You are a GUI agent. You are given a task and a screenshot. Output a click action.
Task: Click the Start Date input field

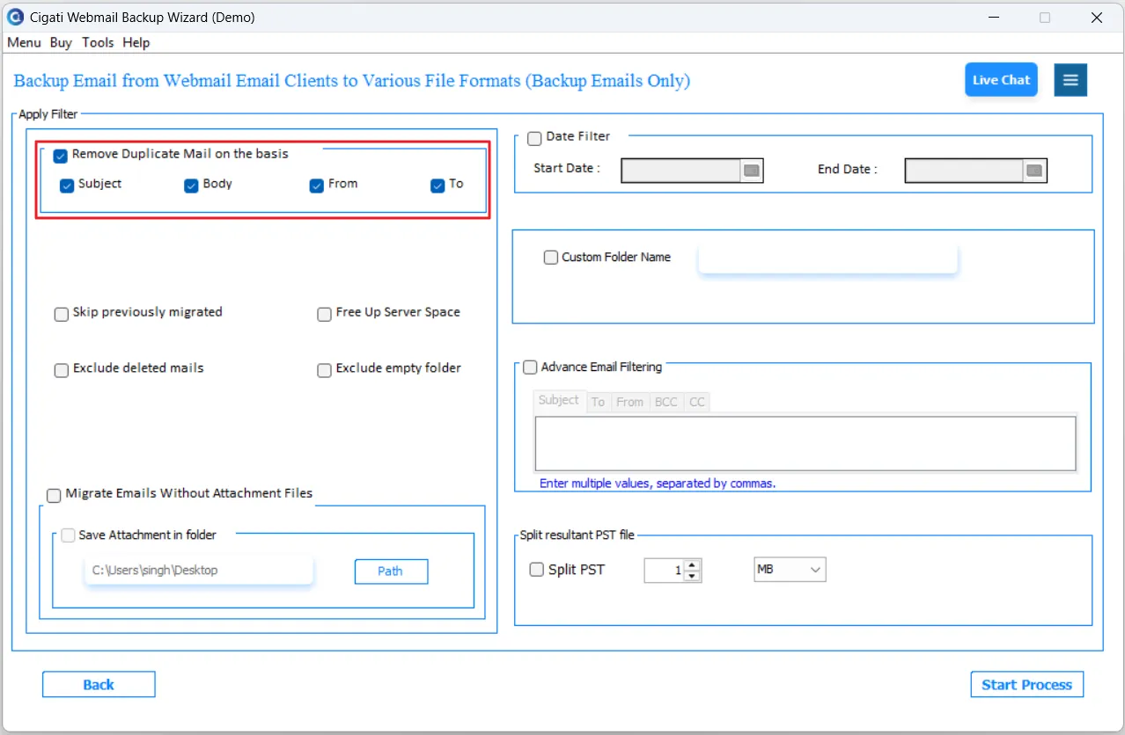tap(681, 171)
